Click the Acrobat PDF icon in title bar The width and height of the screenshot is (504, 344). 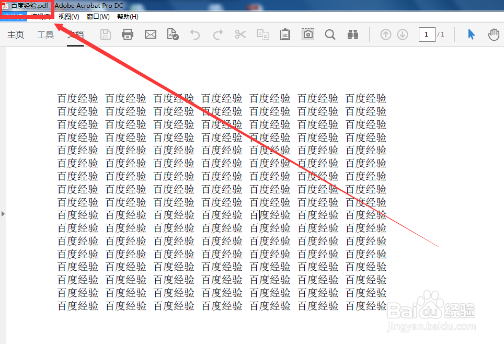[x=5, y=5]
